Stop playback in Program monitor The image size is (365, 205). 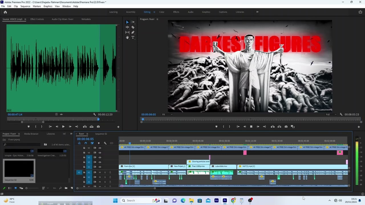251,127
